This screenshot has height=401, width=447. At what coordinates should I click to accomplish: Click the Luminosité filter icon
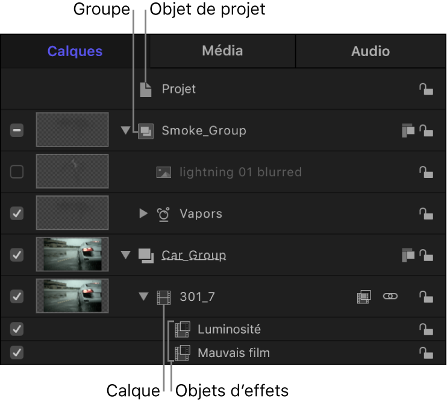(x=182, y=329)
